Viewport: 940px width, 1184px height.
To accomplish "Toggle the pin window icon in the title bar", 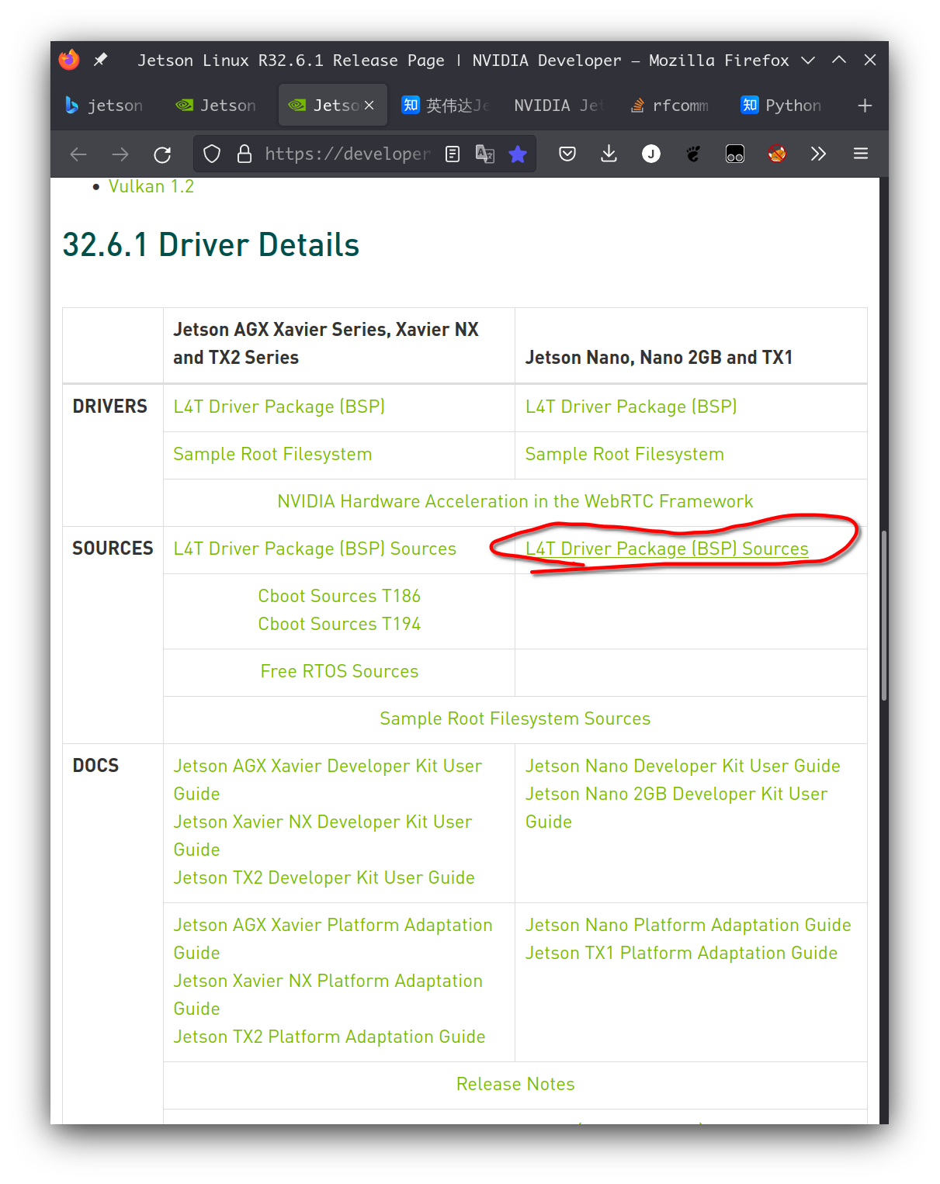I will click(101, 60).
